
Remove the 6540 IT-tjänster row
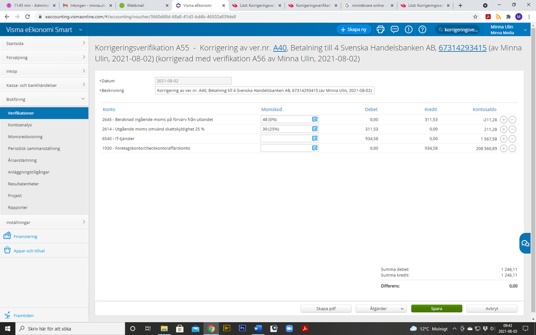(512, 139)
